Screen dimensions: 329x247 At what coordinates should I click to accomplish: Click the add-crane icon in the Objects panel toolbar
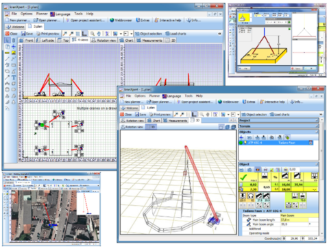click(241, 137)
